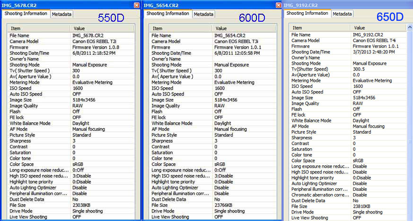Screen dimensions: 413x221
Task: Click the Value column header in 650D window
Action: coord(378,28)
